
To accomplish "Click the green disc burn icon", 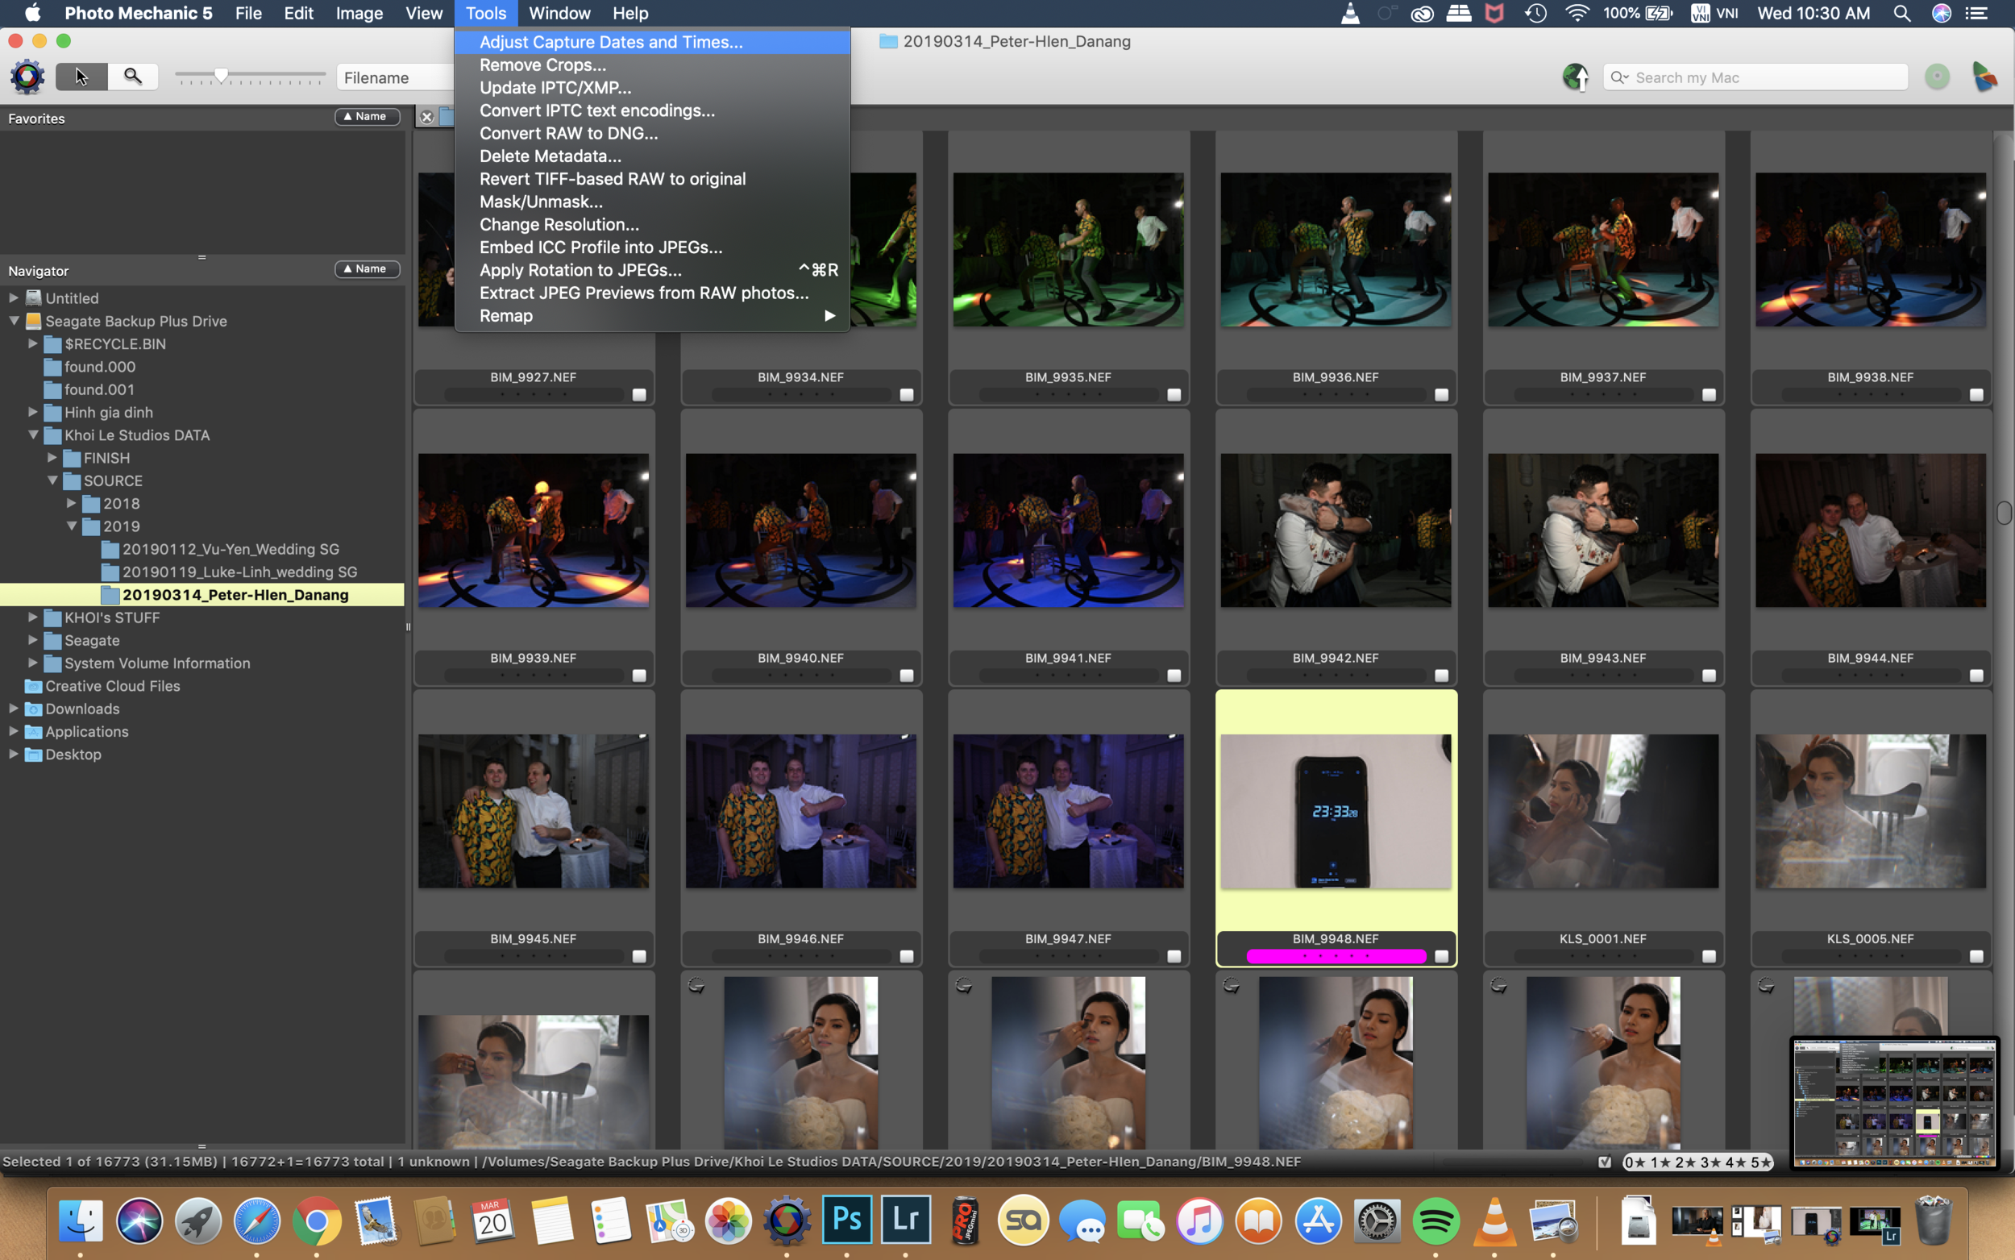I will 1937,77.
